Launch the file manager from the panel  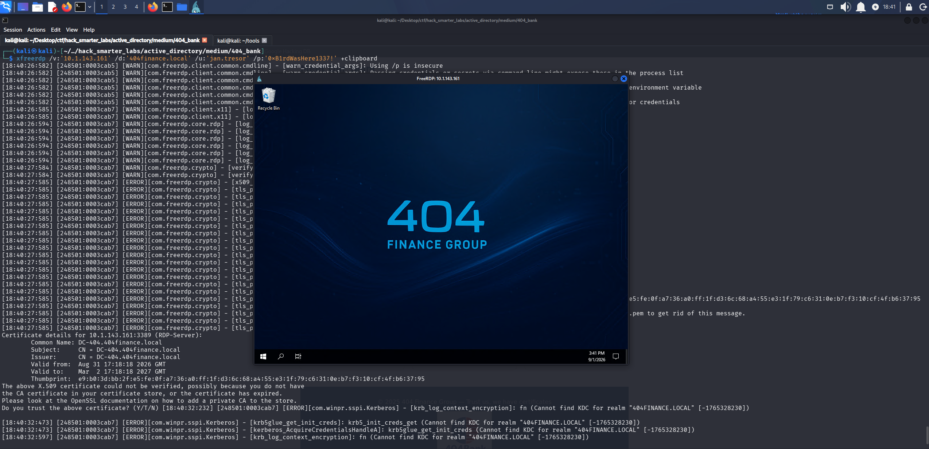click(x=37, y=7)
